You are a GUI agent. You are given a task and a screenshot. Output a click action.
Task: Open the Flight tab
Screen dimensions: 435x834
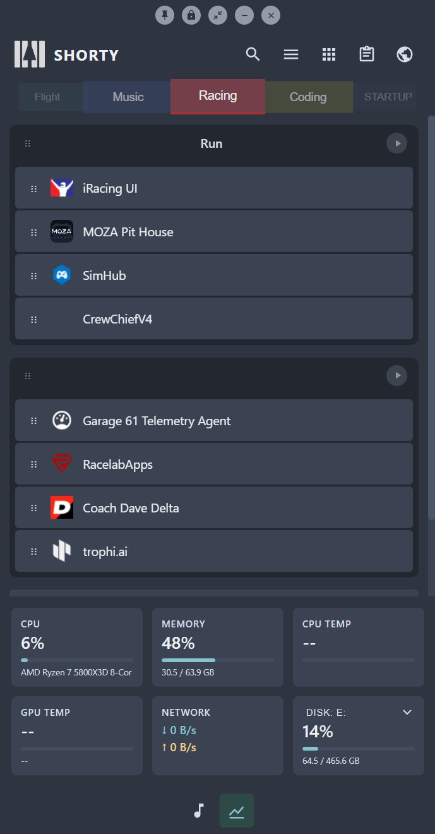pyautogui.click(x=47, y=97)
